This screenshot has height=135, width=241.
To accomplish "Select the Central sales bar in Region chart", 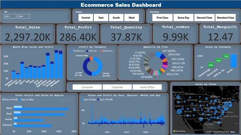I will coord(33,126).
